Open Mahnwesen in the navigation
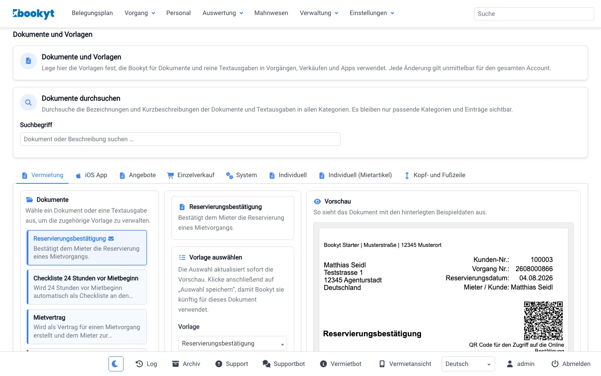The width and height of the screenshot is (601, 376). click(271, 13)
